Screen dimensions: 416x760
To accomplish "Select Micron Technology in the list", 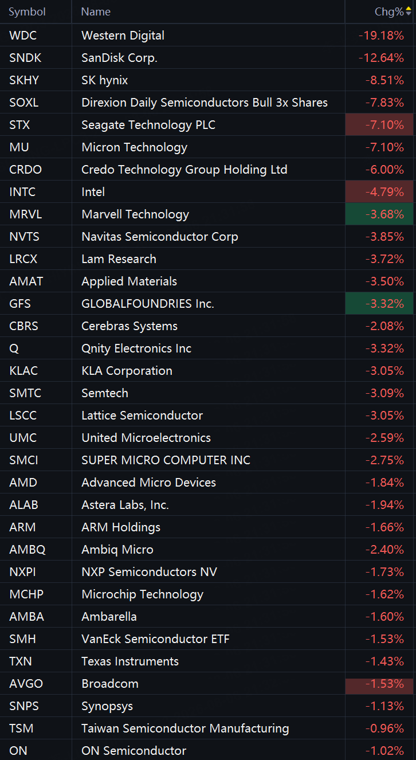I will click(208, 147).
